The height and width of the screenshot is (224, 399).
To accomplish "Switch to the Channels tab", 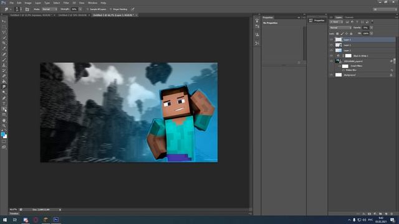I will coord(349,17).
